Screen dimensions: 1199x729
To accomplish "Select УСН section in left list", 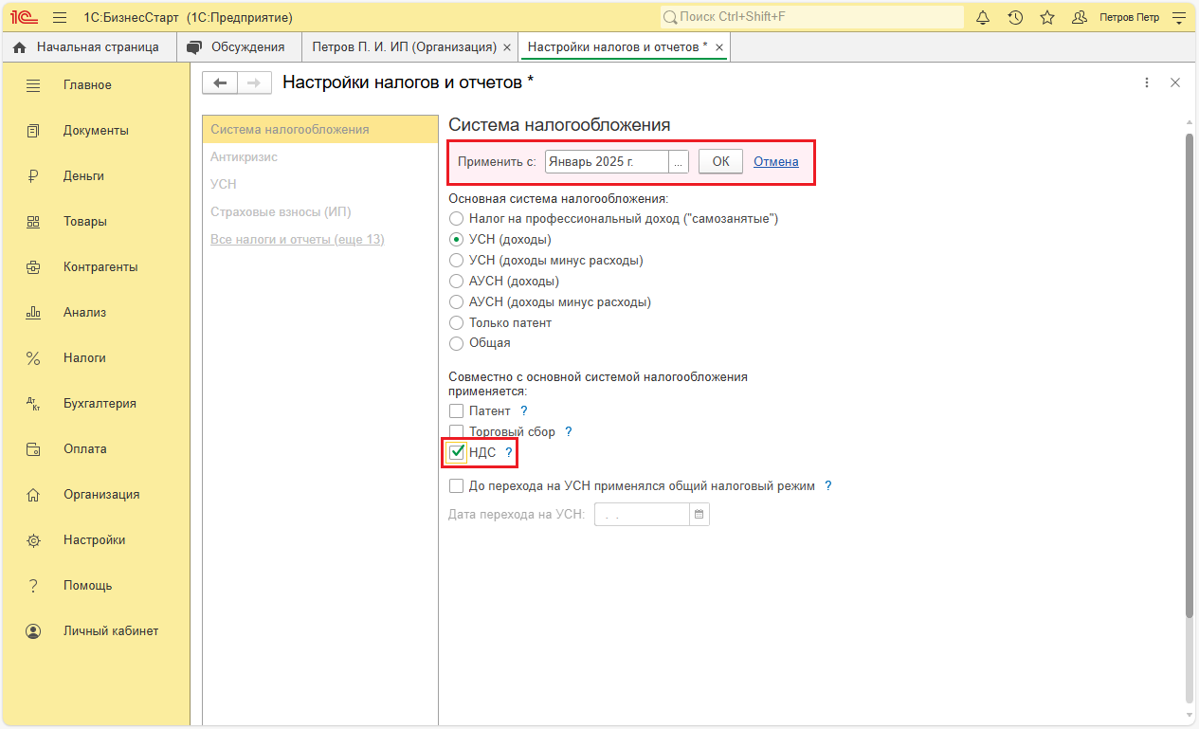I will pos(320,185).
